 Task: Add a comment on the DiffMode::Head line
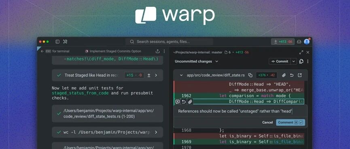(178, 102)
